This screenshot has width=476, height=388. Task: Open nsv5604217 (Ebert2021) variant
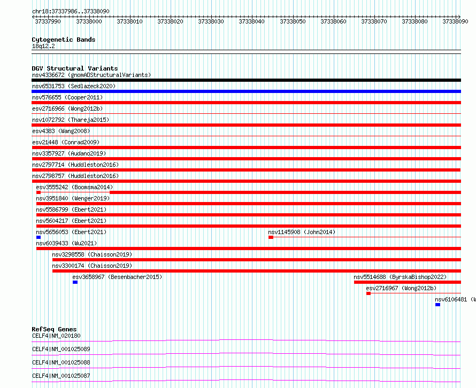[x=71, y=221]
